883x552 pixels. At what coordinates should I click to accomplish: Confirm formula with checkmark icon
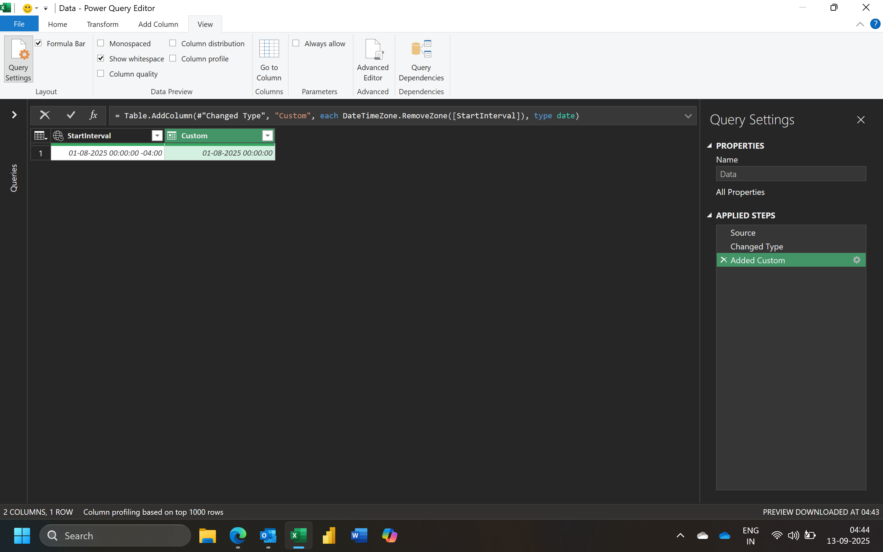(x=71, y=115)
